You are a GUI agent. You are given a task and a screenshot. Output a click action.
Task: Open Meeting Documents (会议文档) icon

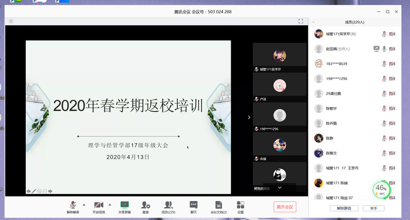pos(218,205)
